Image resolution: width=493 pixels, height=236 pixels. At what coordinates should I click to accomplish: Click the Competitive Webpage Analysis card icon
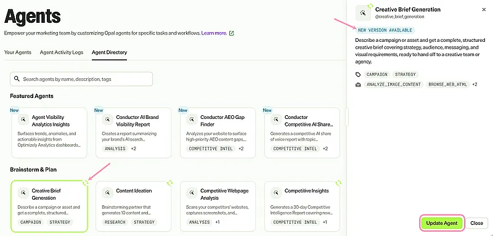[x=192, y=193]
